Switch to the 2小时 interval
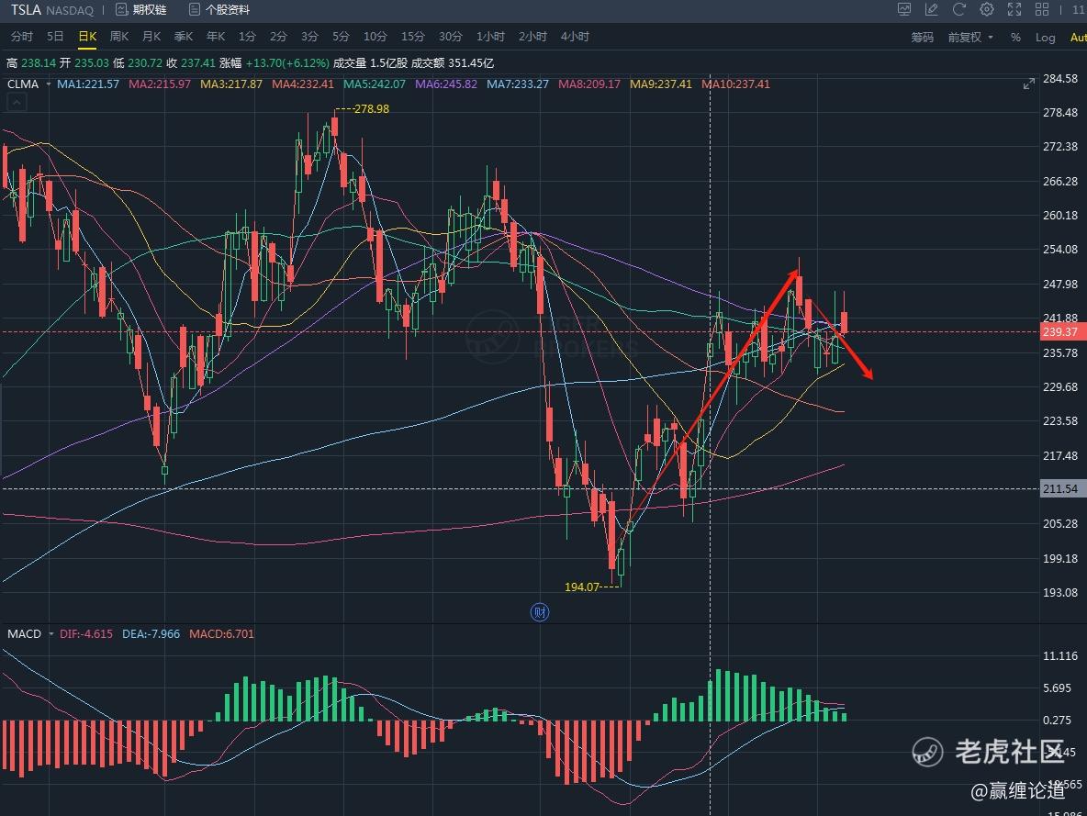 532,37
